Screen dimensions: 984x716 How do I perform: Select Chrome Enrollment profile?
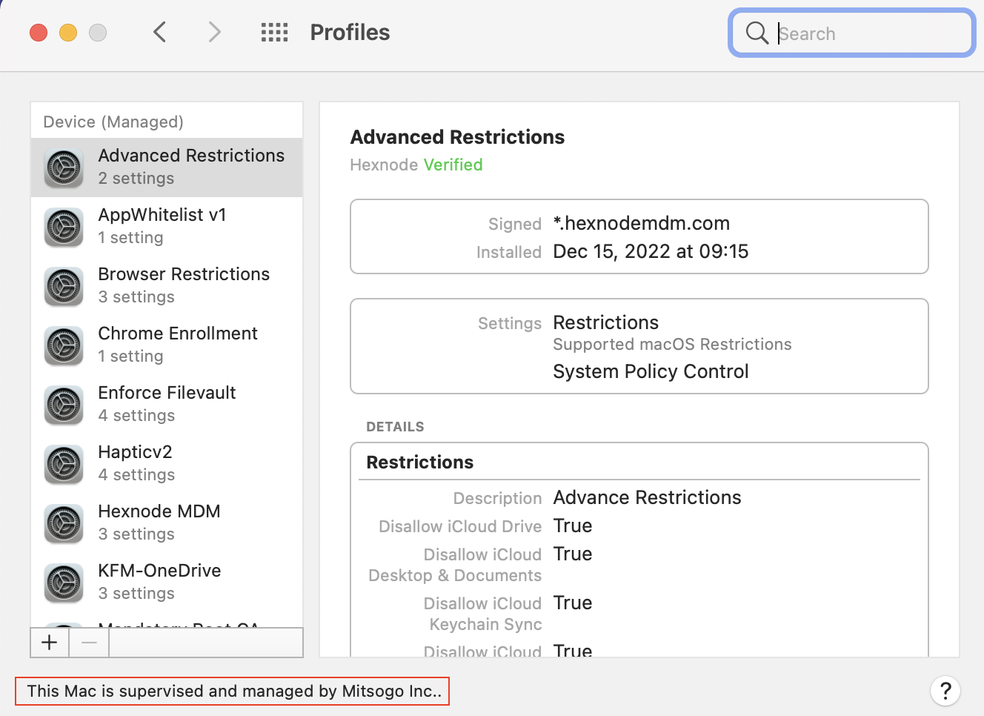pyautogui.click(x=167, y=345)
